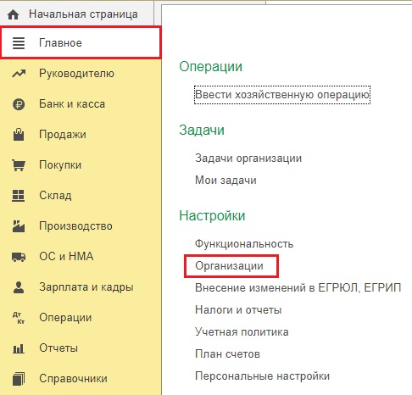Click the hamburger icon next to Главное
412x395 pixels.
(x=19, y=43)
